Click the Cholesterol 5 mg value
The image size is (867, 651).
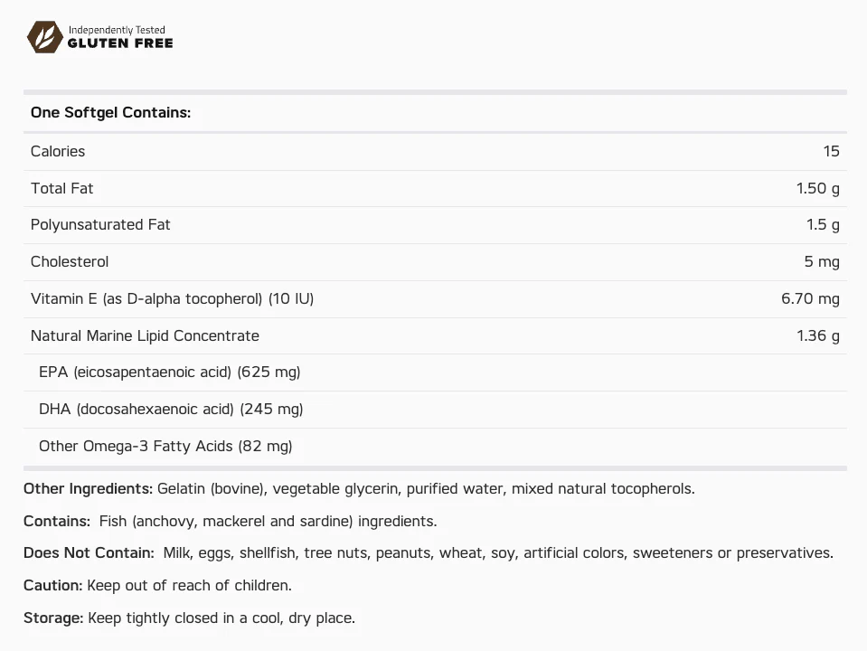tap(822, 261)
